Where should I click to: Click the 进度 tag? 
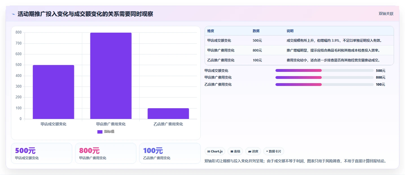click(x=253, y=151)
